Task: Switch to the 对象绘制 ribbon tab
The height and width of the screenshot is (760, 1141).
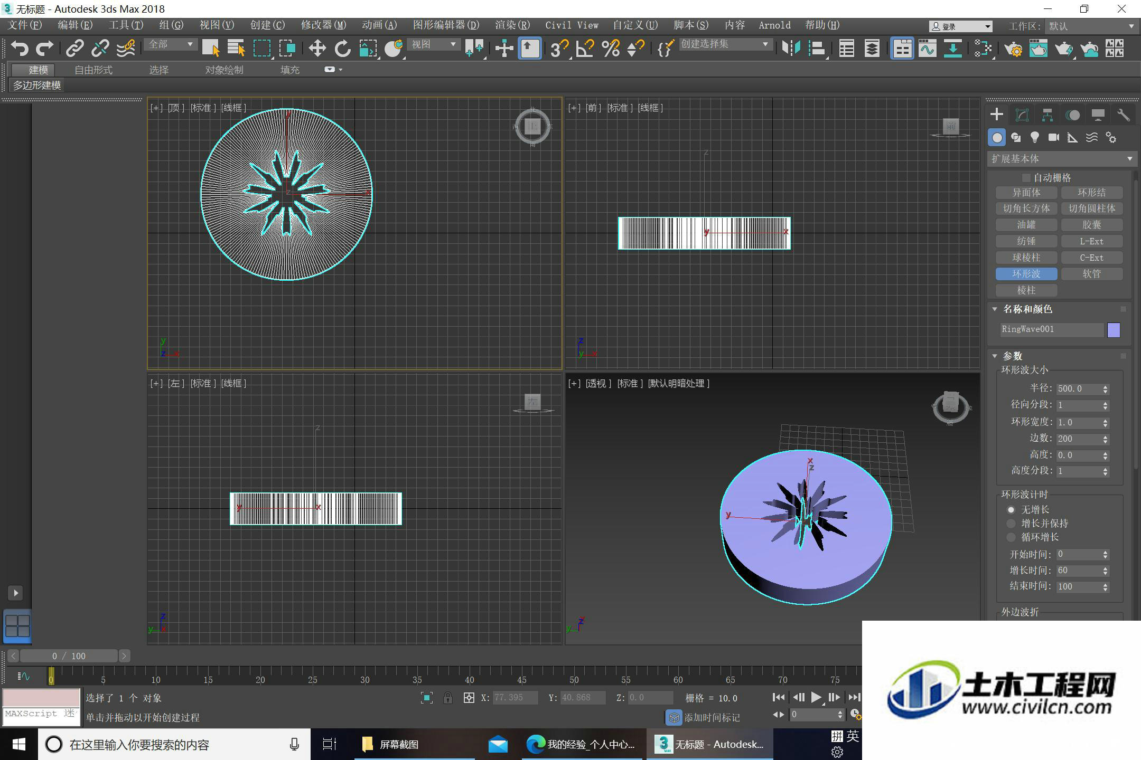Action: [224, 70]
